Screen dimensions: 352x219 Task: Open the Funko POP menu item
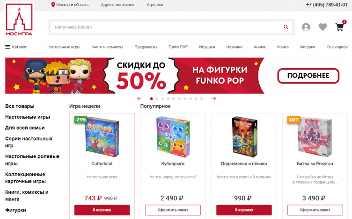point(178,47)
